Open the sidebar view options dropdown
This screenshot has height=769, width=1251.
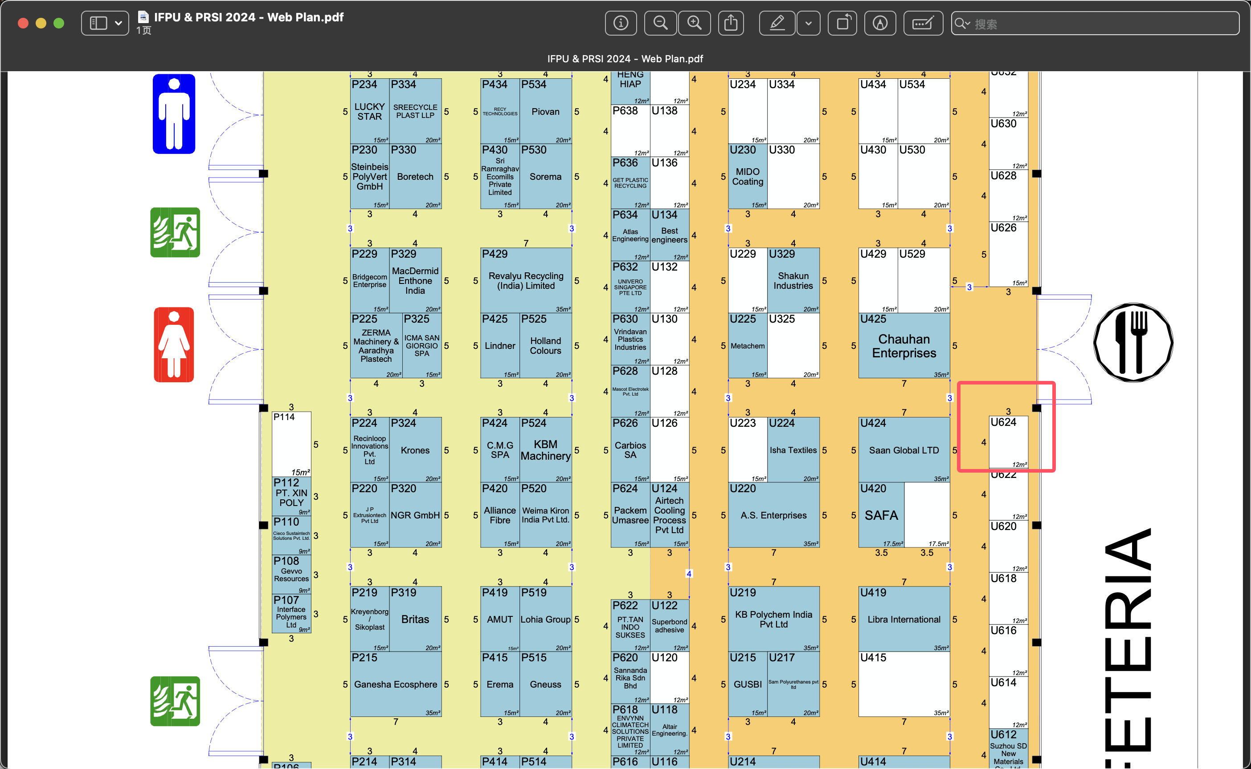pyautogui.click(x=119, y=23)
